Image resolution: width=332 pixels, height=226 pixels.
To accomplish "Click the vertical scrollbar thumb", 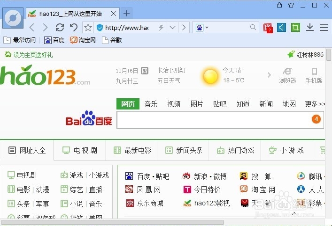I will [x=329, y=55].
